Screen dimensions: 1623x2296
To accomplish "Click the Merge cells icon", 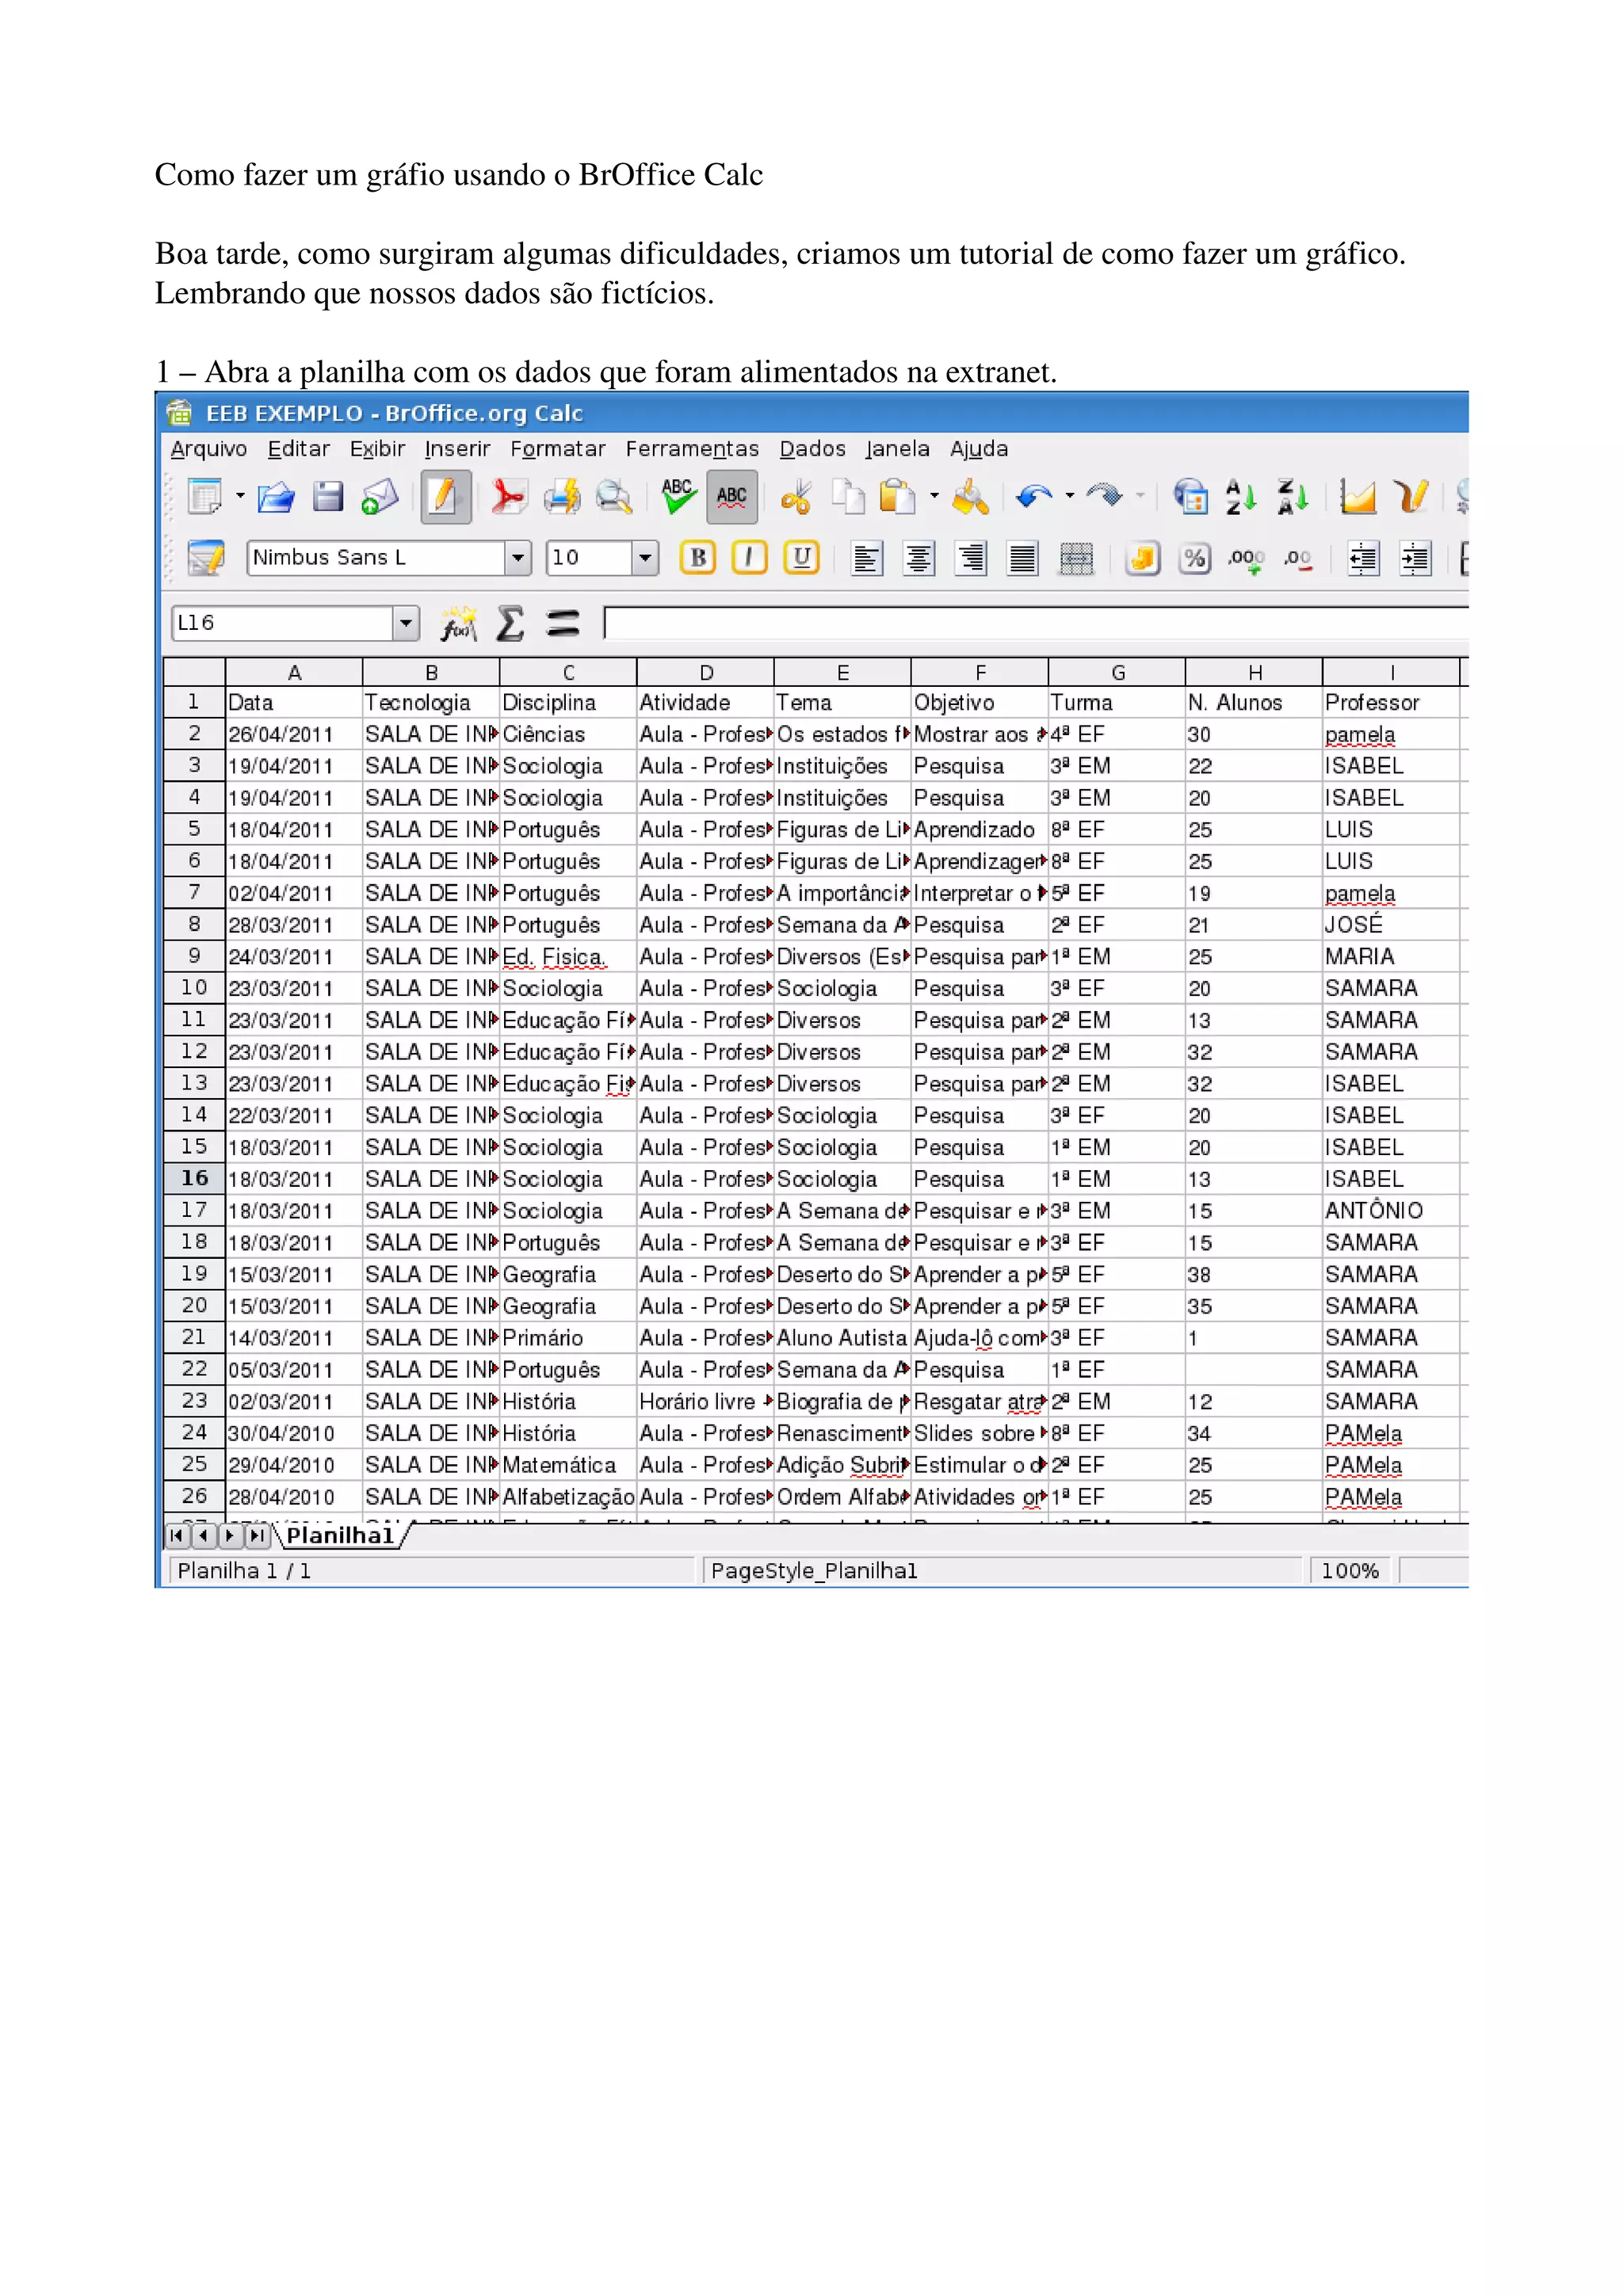I will click(x=1075, y=558).
